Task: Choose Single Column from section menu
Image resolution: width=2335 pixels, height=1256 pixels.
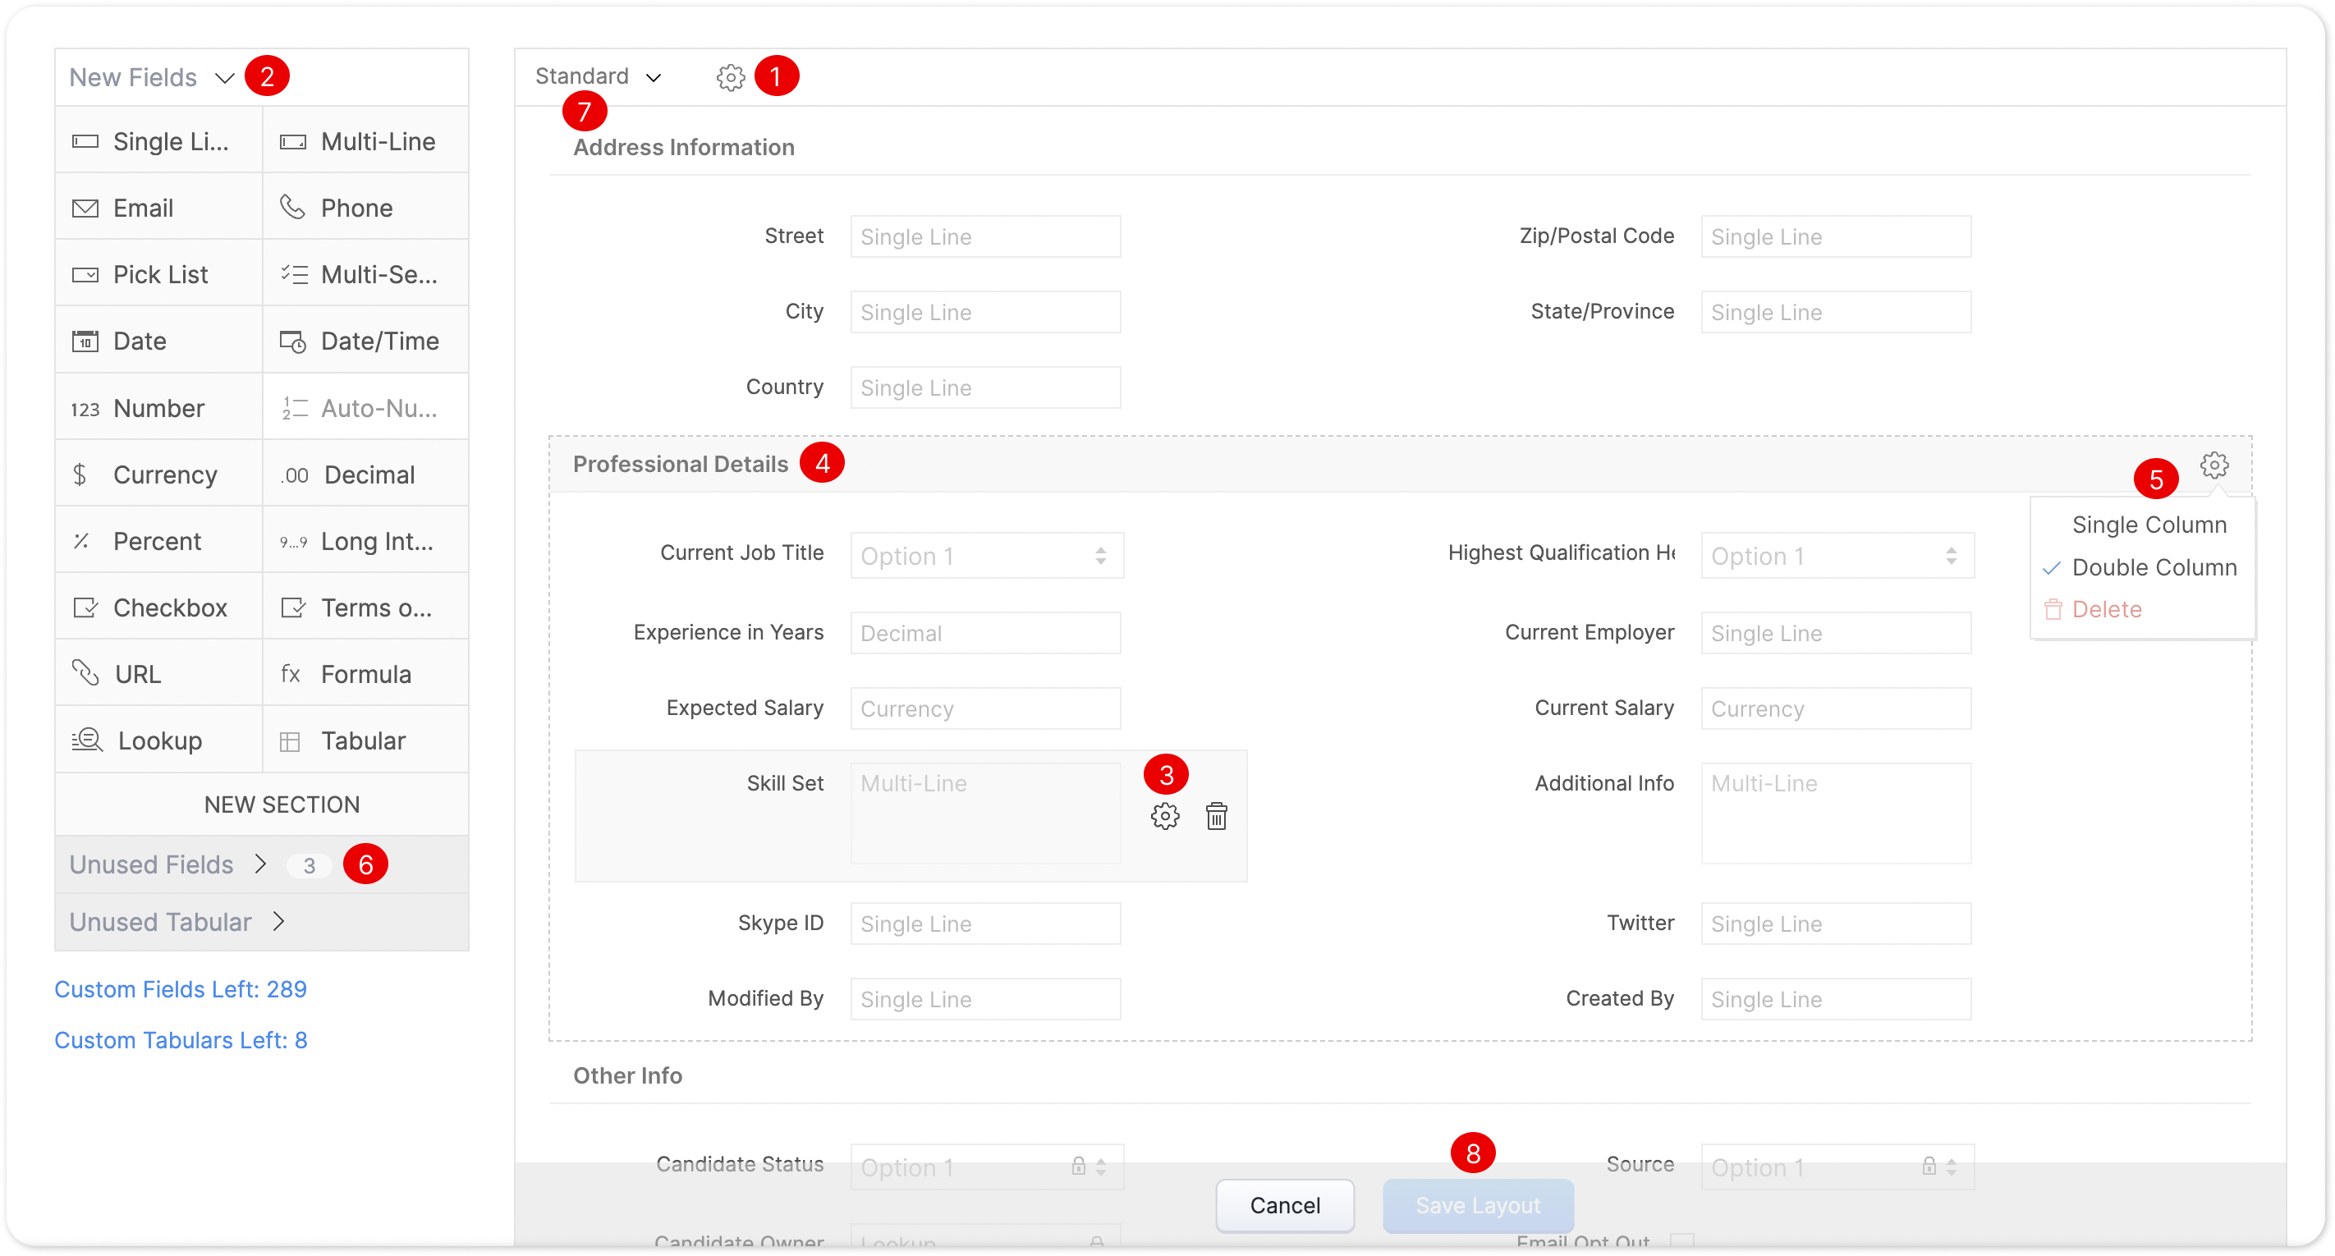Action: pyautogui.click(x=2149, y=525)
